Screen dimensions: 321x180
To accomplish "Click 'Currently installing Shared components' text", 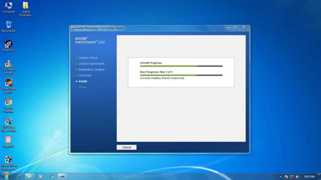I will [x=162, y=78].
